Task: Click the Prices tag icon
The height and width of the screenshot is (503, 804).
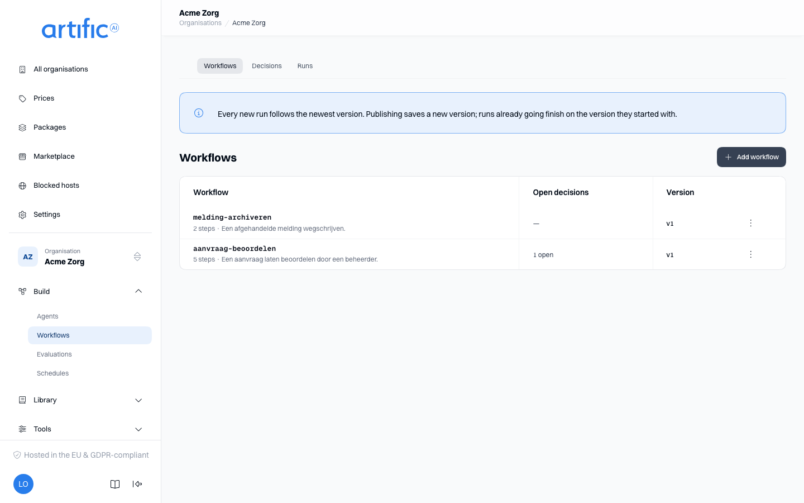Action: (22, 98)
